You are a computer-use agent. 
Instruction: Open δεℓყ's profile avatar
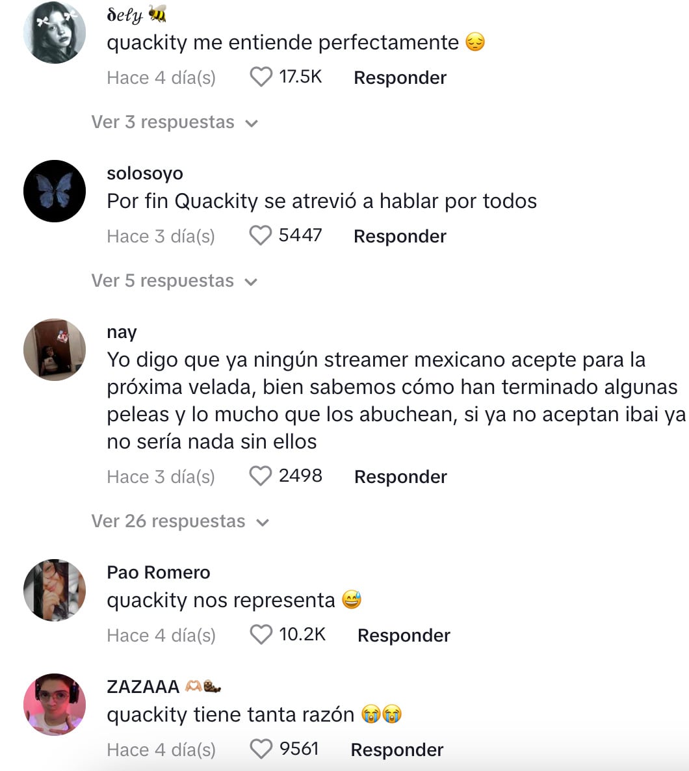pyautogui.click(x=55, y=32)
